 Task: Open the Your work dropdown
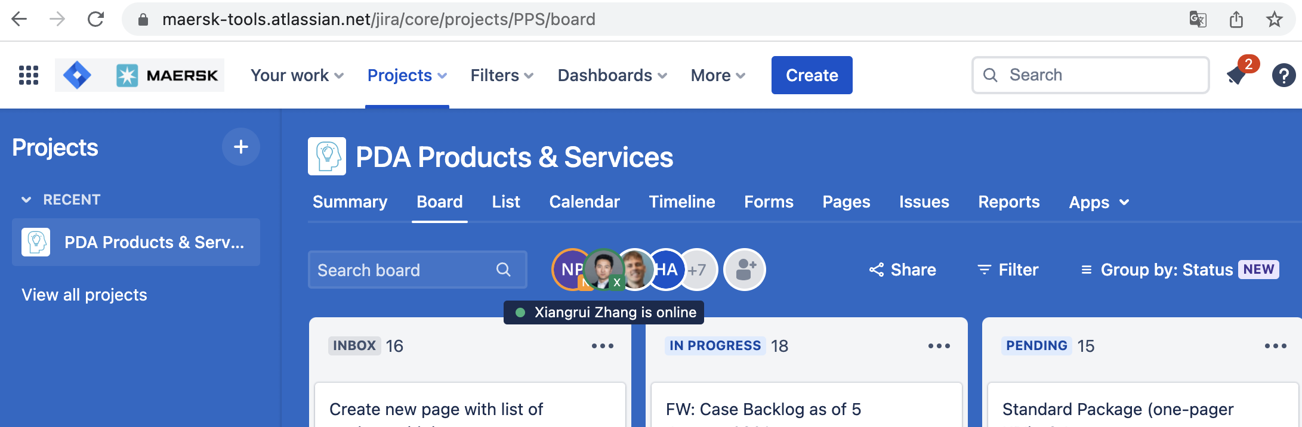(297, 75)
